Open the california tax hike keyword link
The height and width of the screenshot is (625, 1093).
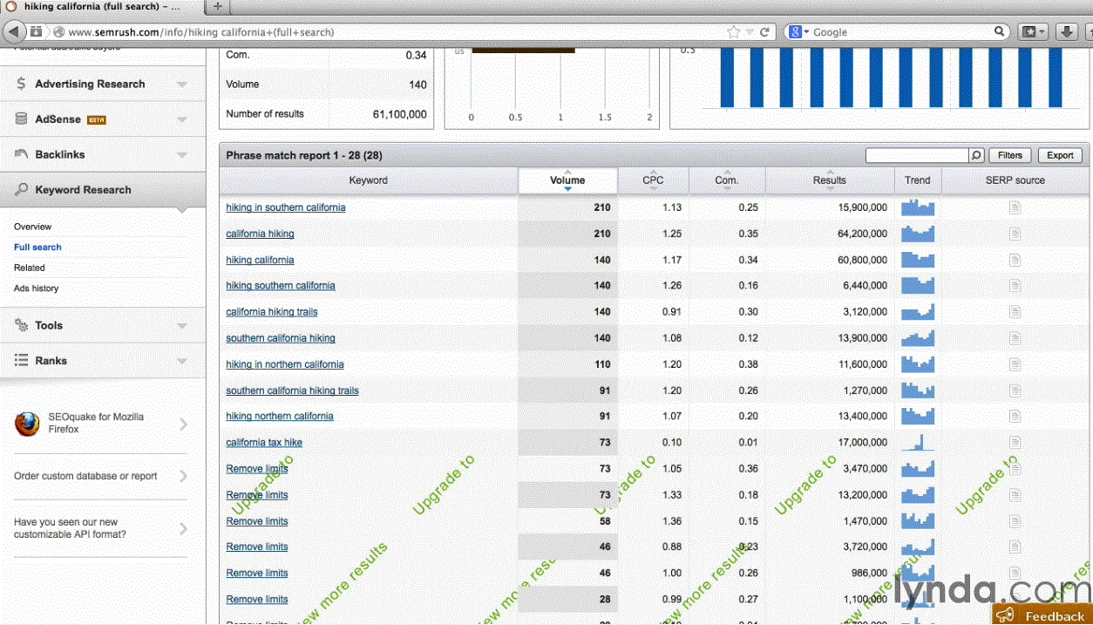[x=264, y=443]
